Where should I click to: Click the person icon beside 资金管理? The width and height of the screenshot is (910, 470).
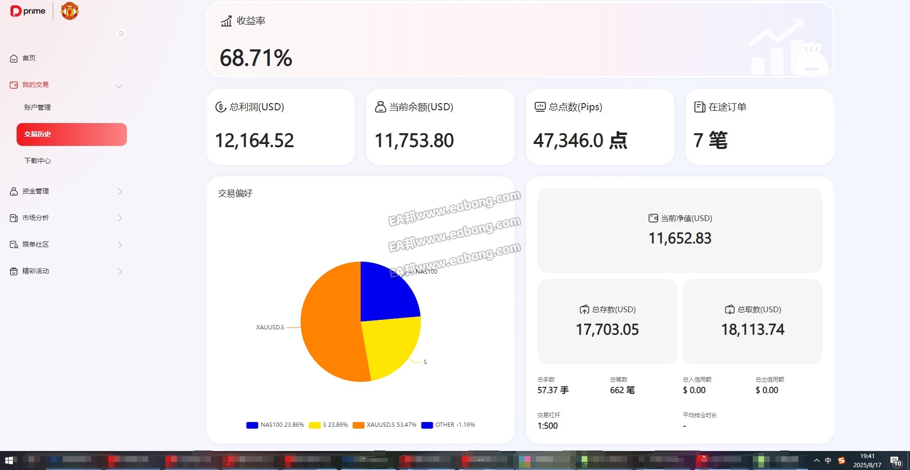click(14, 192)
